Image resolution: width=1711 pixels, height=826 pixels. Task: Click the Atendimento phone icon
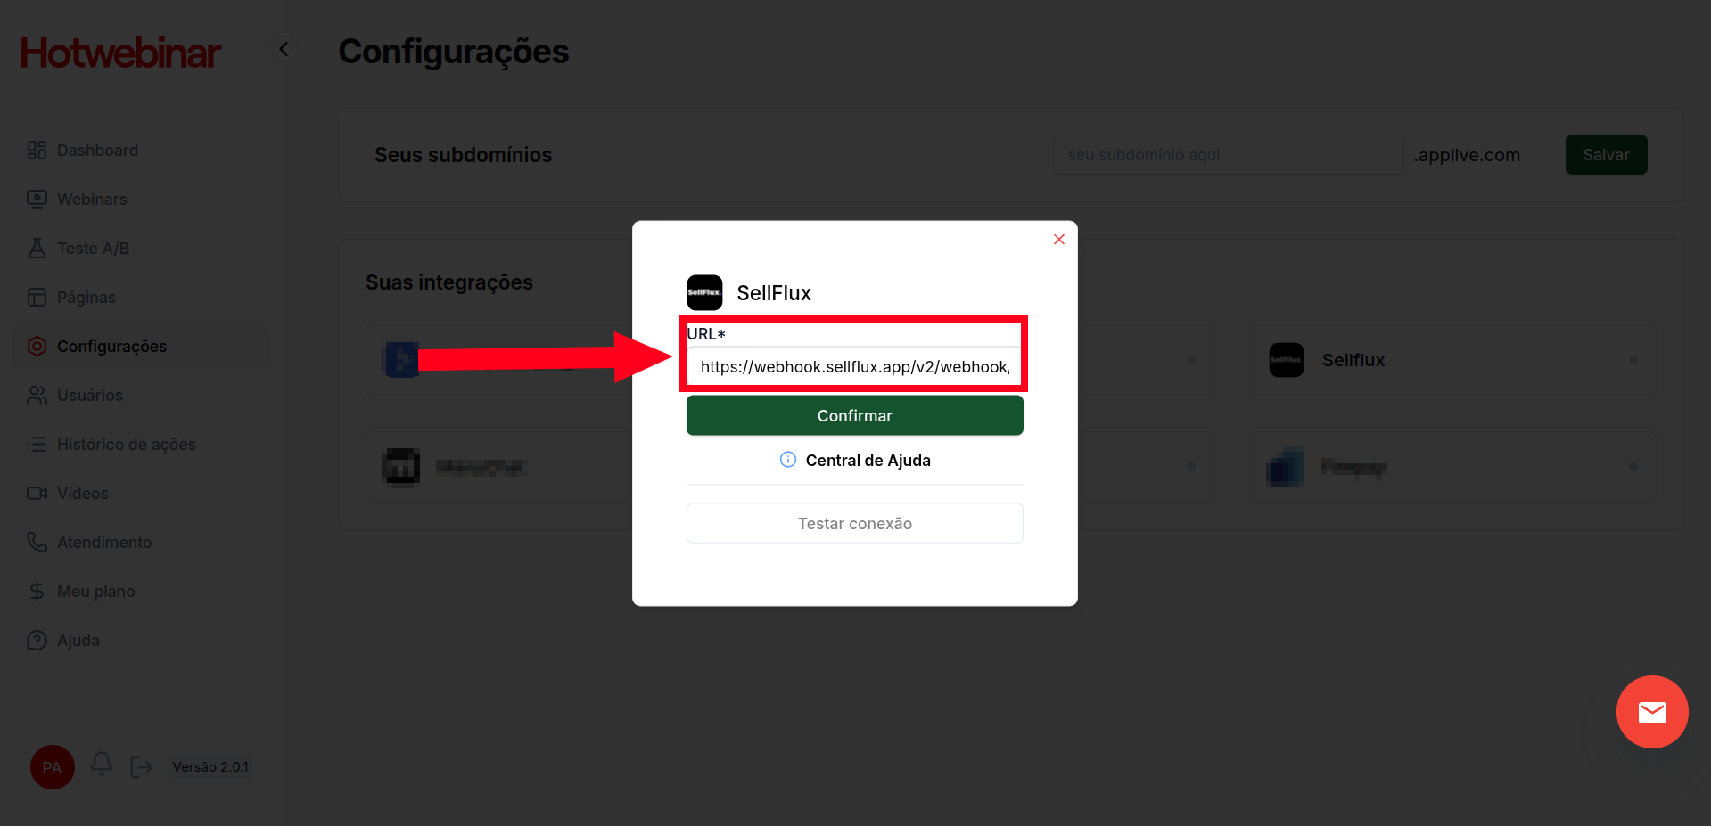point(37,543)
